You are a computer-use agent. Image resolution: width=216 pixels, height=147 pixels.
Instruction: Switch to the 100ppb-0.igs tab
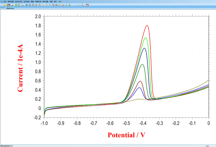[x=10, y=8]
